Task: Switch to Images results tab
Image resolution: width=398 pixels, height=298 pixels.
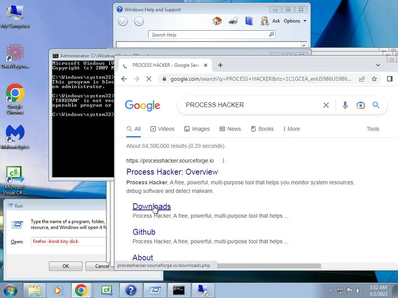Action: (197, 129)
